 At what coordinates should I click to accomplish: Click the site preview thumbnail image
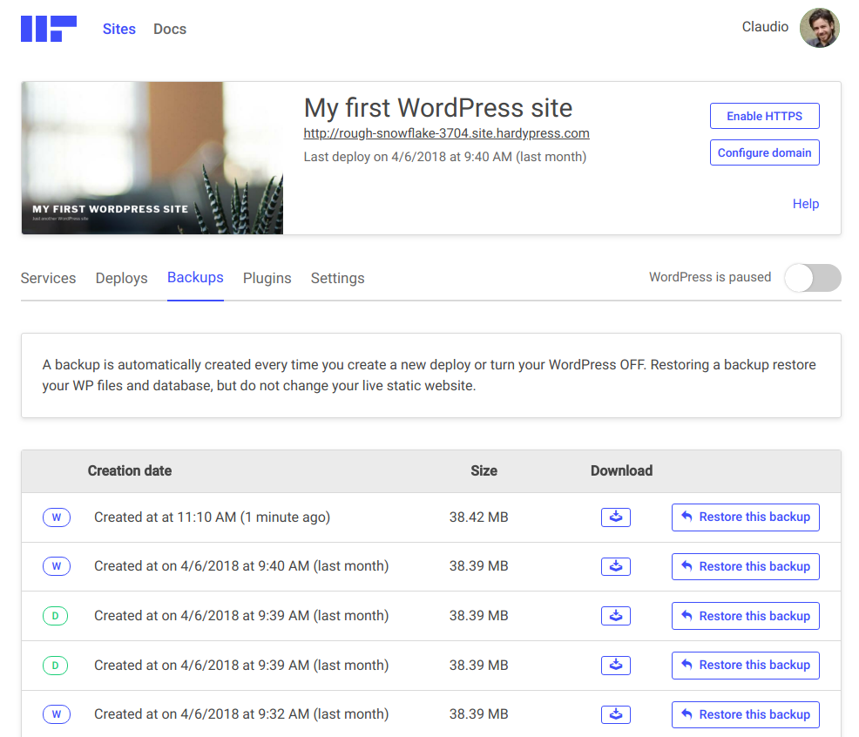(x=152, y=158)
